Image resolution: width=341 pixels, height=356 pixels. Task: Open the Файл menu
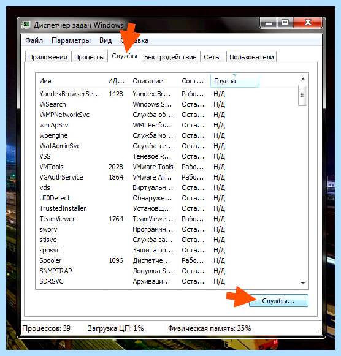pos(34,40)
